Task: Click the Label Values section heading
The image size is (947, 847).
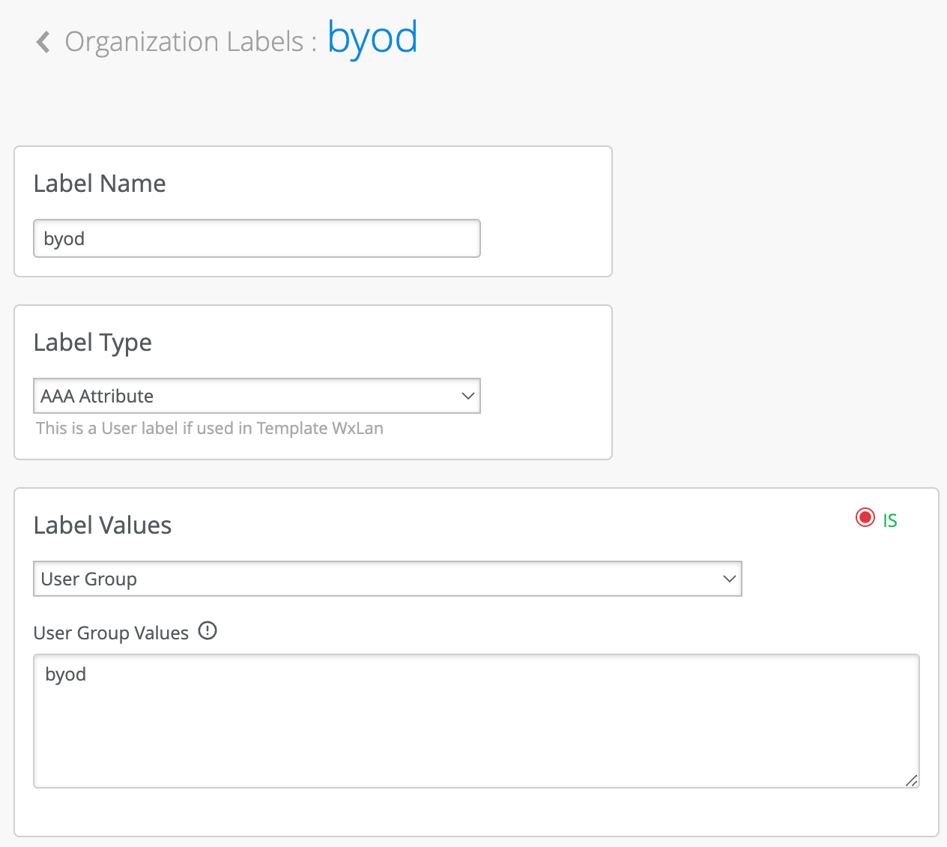Action: click(103, 525)
